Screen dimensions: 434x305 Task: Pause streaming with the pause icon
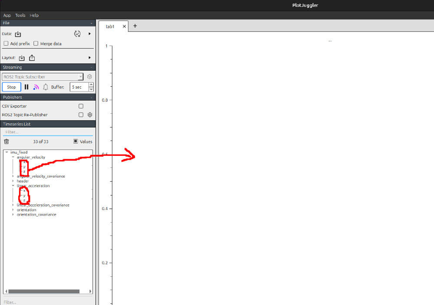click(x=26, y=87)
